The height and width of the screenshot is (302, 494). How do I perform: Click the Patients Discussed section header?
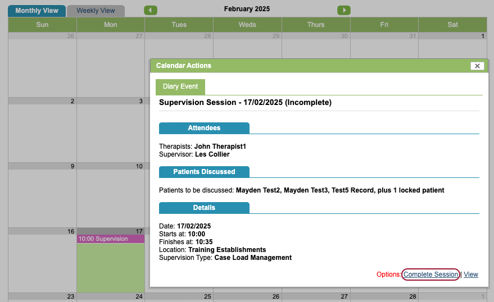click(x=204, y=172)
